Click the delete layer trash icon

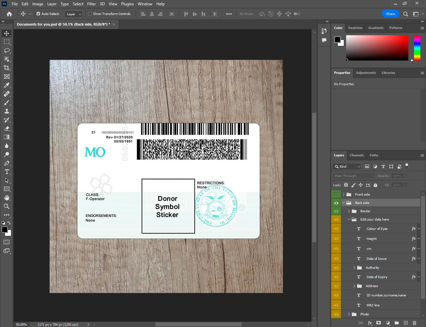(414, 323)
